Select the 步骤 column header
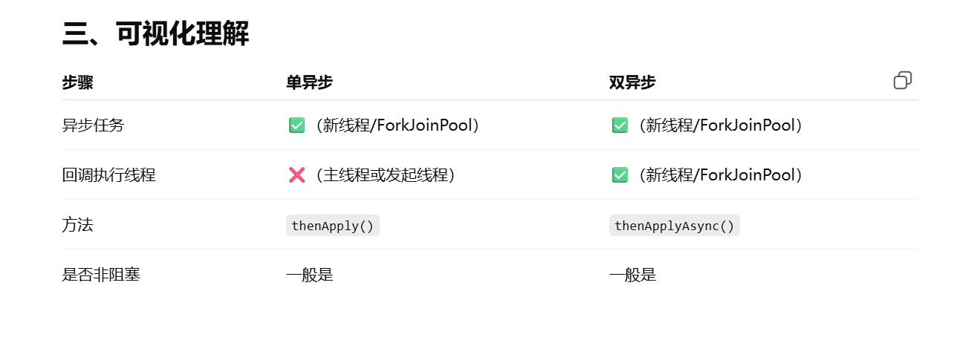The width and height of the screenshot is (957, 343). coord(77,83)
